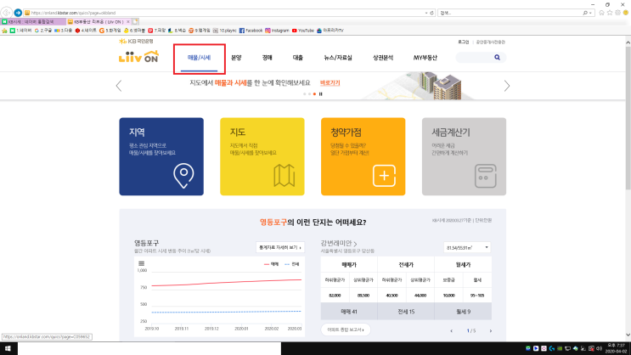The height and width of the screenshot is (355, 631).
Task: Go to the next complex page arrow
Action: [x=491, y=331]
